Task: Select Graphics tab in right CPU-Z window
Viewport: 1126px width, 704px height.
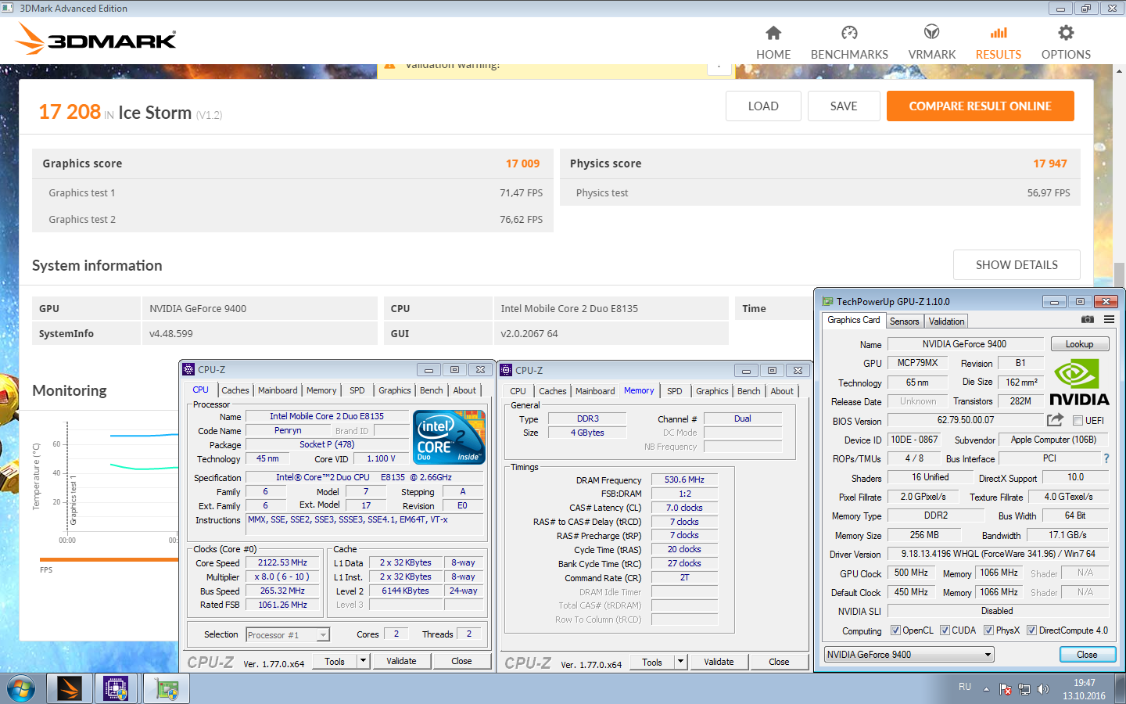Action: pos(712,391)
